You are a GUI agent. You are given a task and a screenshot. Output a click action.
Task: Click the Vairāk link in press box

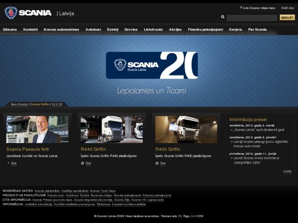click(287, 171)
